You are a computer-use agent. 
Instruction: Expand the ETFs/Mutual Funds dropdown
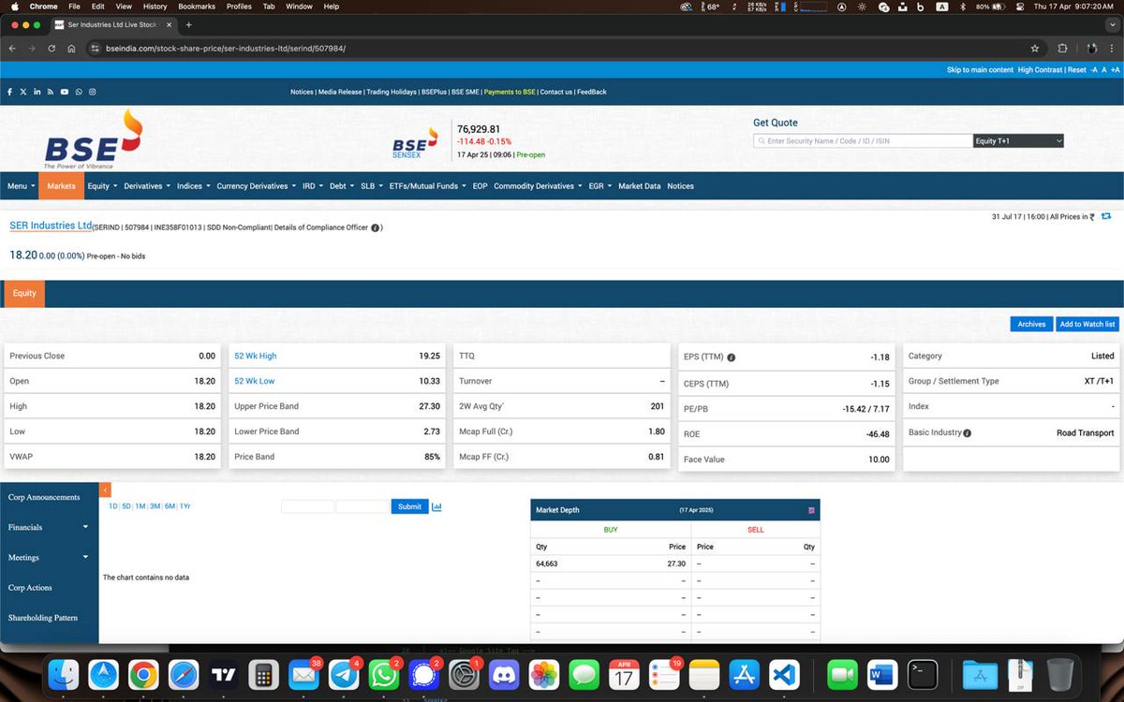pos(428,186)
